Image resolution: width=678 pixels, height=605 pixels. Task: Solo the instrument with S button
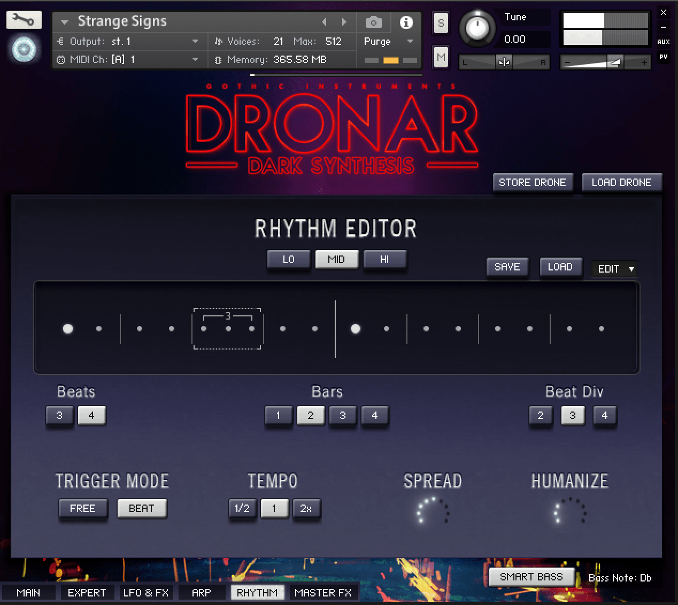(441, 23)
